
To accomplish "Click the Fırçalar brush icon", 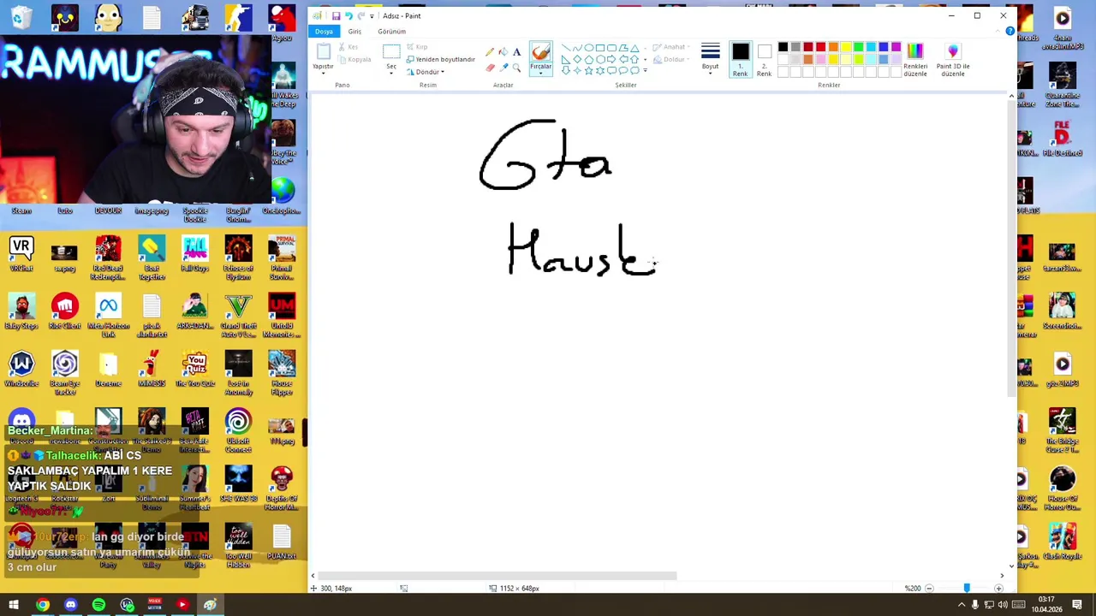I will pyautogui.click(x=540, y=52).
